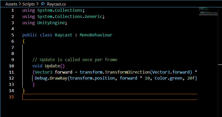This screenshot has height=117, width=222.
Task: Place cursor on the MonoBehaviour class name
Action: click(x=96, y=35)
